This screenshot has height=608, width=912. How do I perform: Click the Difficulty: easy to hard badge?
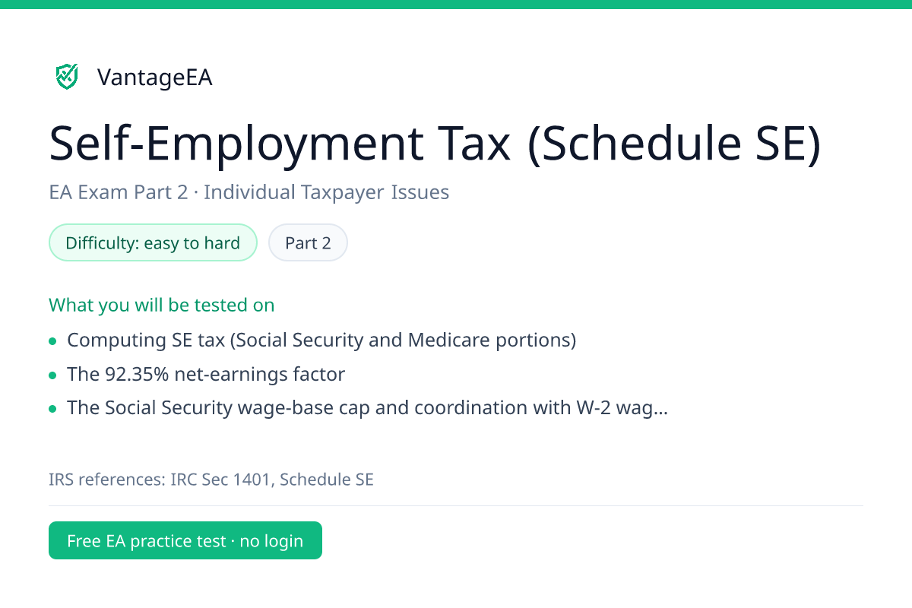[x=153, y=243]
